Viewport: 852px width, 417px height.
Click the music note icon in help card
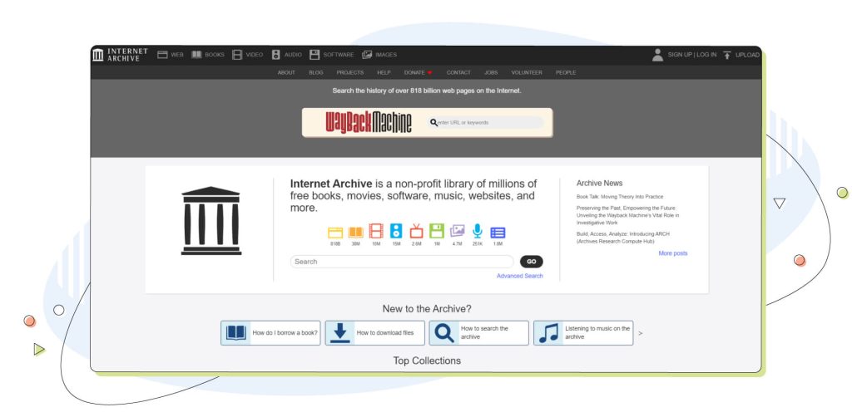tap(549, 332)
